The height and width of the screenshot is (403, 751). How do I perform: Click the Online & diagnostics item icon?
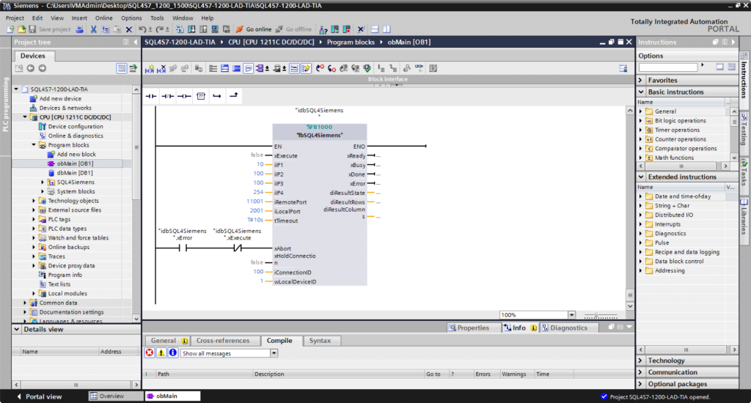pyautogui.click(x=42, y=136)
